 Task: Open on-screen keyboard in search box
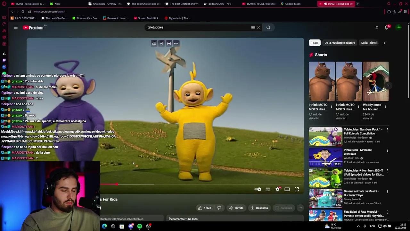tap(253, 27)
